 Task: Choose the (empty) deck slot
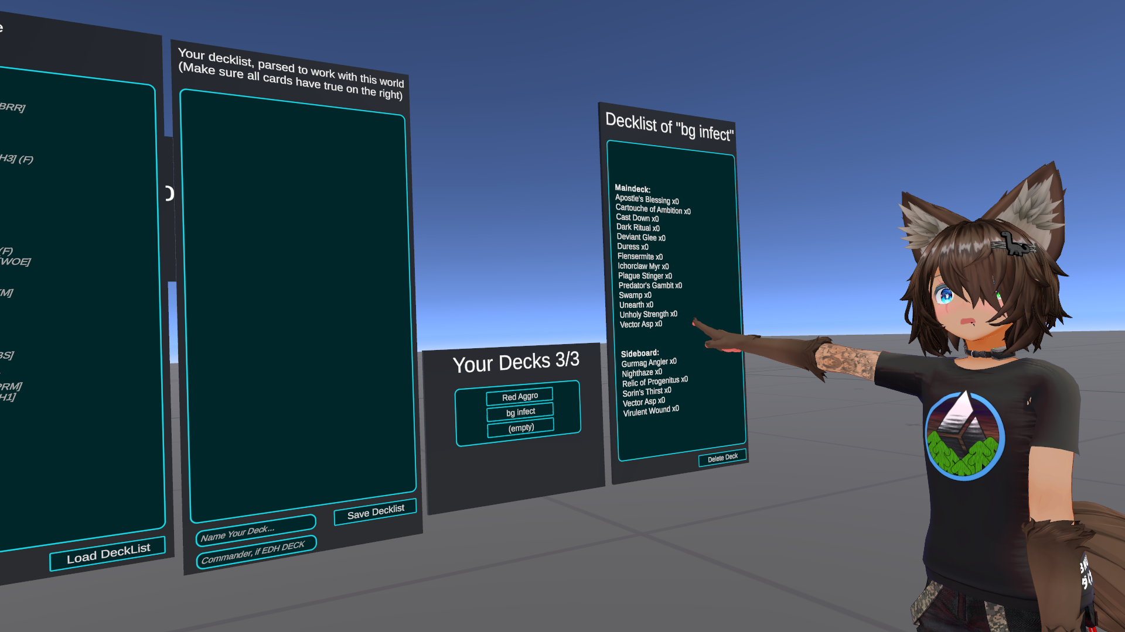pyautogui.click(x=521, y=428)
